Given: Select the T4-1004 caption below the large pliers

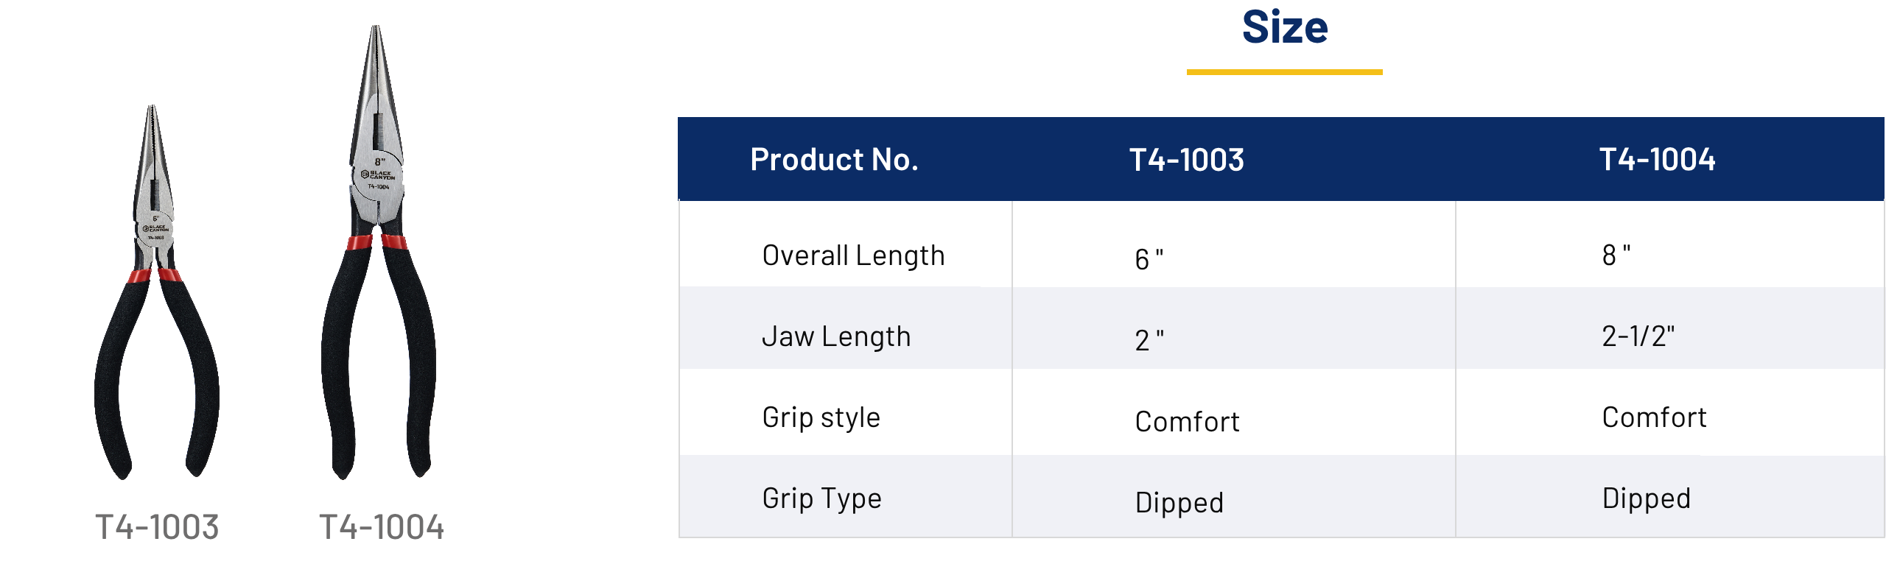Looking at the screenshot, I should [x=381, y=527].
